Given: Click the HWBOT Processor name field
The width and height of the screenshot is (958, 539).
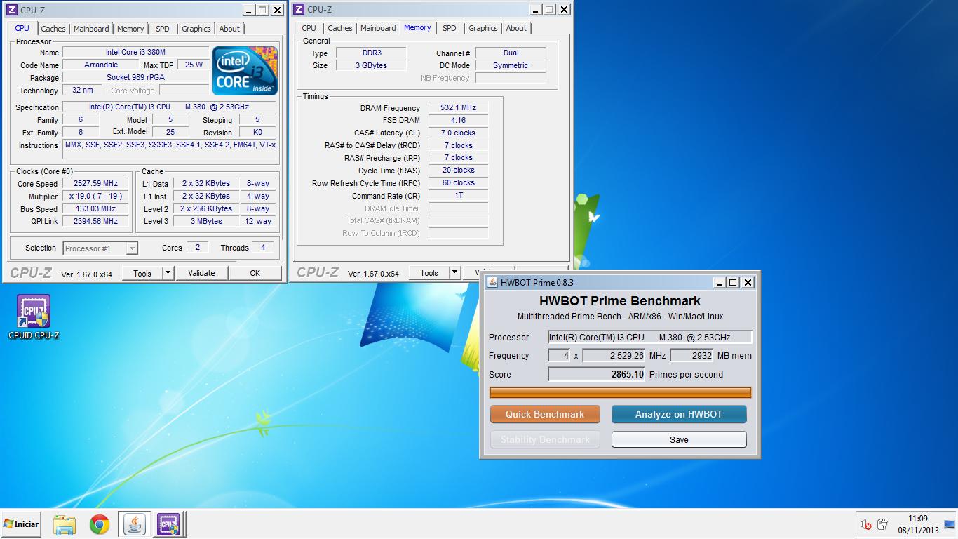Looking at the screenshot, I should point(650,337).
